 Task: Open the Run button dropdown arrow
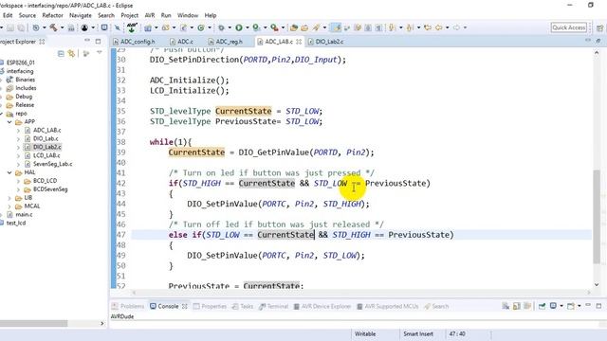click(x=247, y=27)
